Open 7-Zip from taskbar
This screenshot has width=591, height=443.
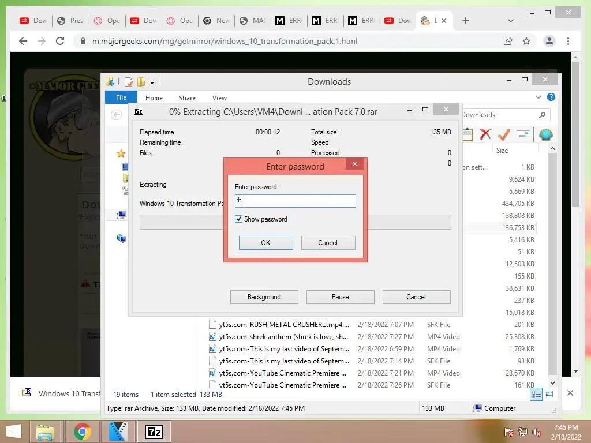point(154,431)
